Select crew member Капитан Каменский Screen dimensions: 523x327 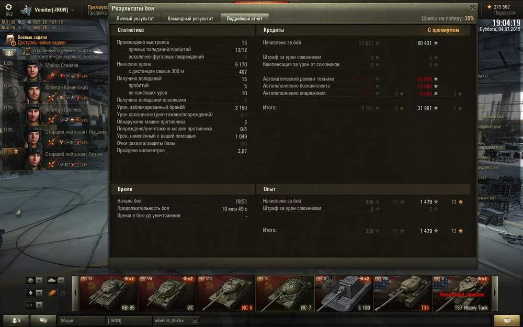pyautogui.click(x=55, y=93)
